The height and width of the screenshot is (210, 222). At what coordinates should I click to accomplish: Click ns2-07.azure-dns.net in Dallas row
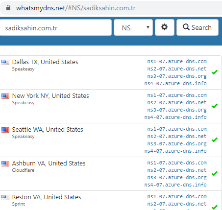pyautogui.click(x=177, y=69)
